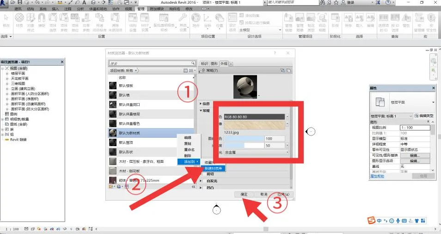Choose 重命名 Rename from context menu
This screenshot has width=441, height=234.
189,150
